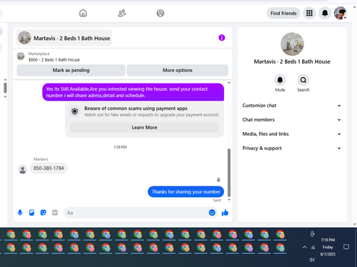Click the 7:18 PM timestamp
357x267 pixels.
pyautogui.click(x=120, y=147)
